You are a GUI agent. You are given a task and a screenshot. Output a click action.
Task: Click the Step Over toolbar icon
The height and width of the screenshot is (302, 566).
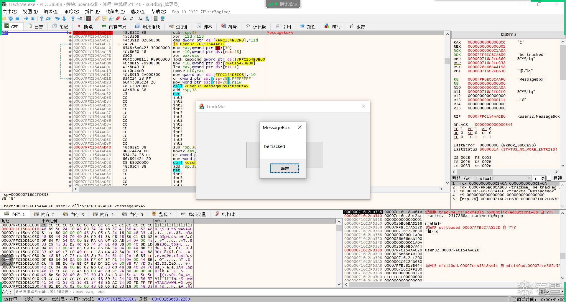[49, 19]
